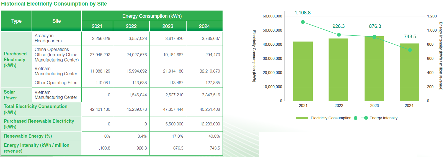Select the Arcadyan Headquarters site cell
The height and width of the screenshot is (157, 444).
click(x=48, y=38)
